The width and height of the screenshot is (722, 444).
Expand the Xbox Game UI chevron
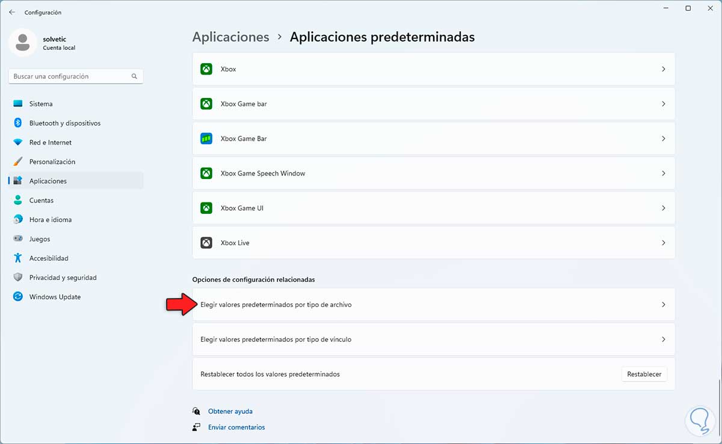(664, 208)
